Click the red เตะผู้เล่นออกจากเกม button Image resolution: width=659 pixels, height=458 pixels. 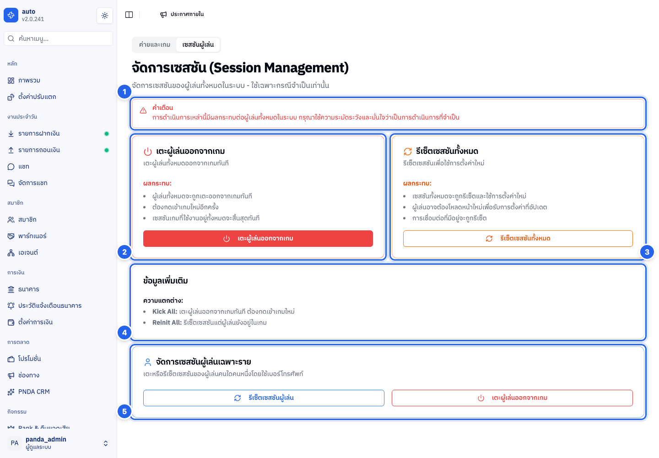(258, 239)
